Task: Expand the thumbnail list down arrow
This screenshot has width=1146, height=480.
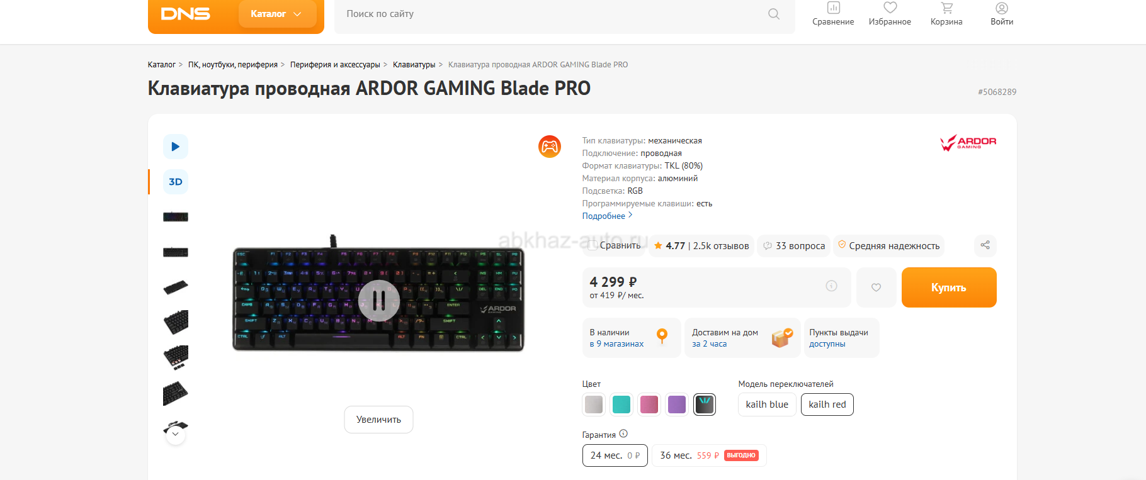Action: 176,434
